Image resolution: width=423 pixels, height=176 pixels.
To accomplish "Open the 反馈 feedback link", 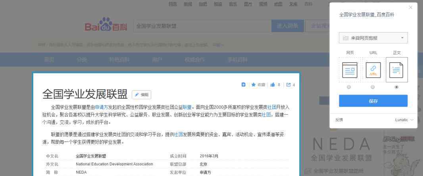I will [x=339, y=120].
